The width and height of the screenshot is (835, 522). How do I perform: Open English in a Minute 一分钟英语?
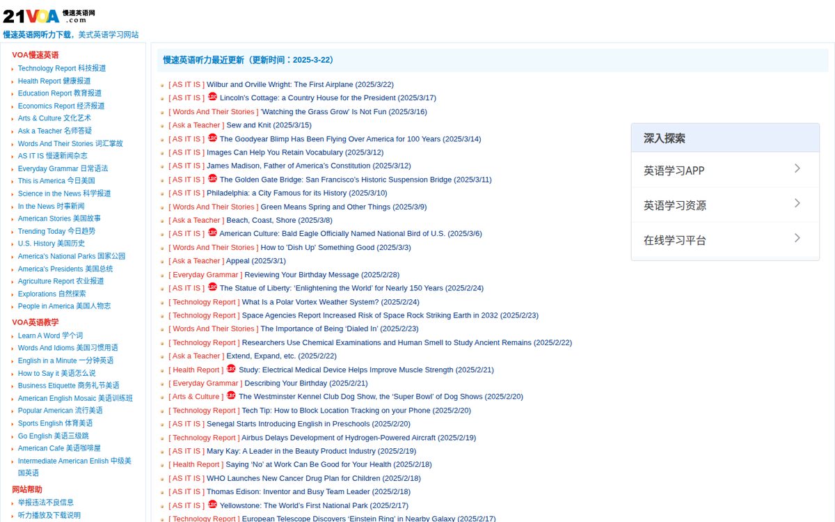[65, 361]
